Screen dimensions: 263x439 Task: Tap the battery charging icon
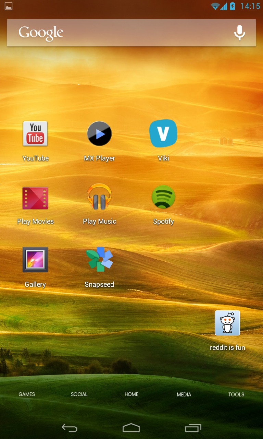[233, 6]
